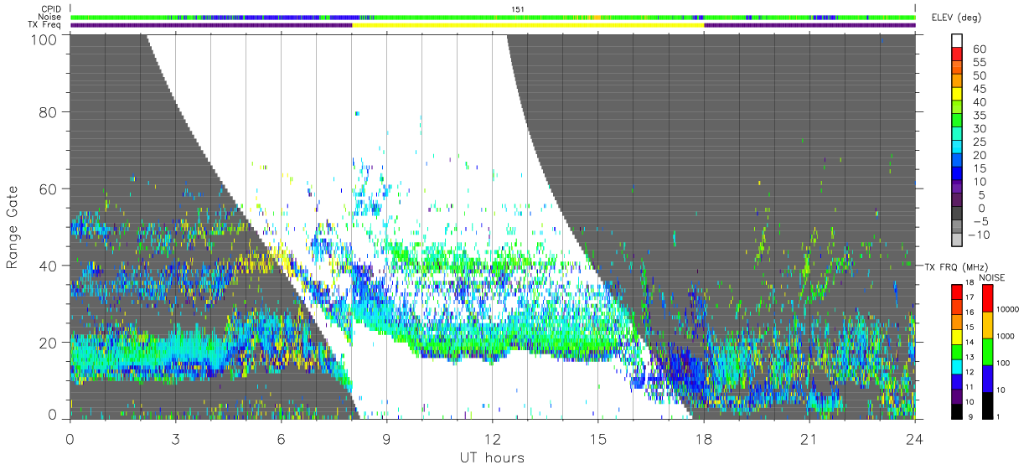This screenshot has height=475, width=1029.
Task: Click the '15' tick on the UT hours axis
Action: [597, 438]
